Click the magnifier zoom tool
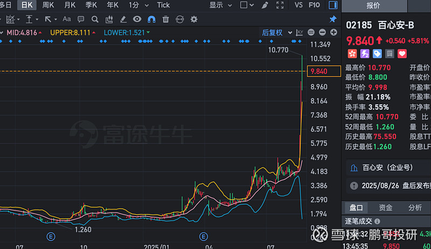 pyautogui.click(x=95, y=19)
